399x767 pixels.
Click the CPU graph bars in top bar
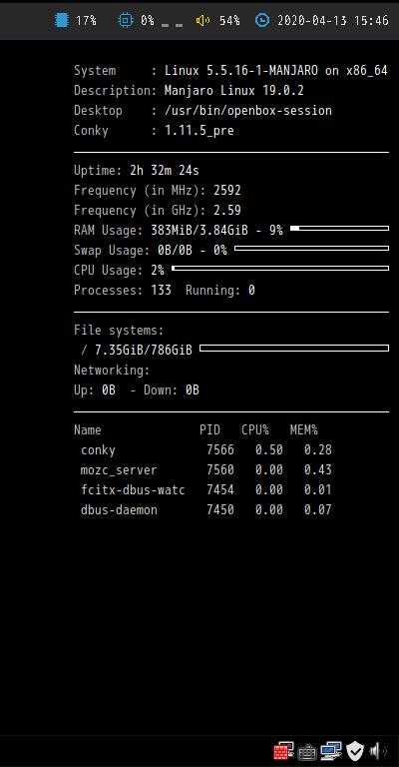(172, 24)
